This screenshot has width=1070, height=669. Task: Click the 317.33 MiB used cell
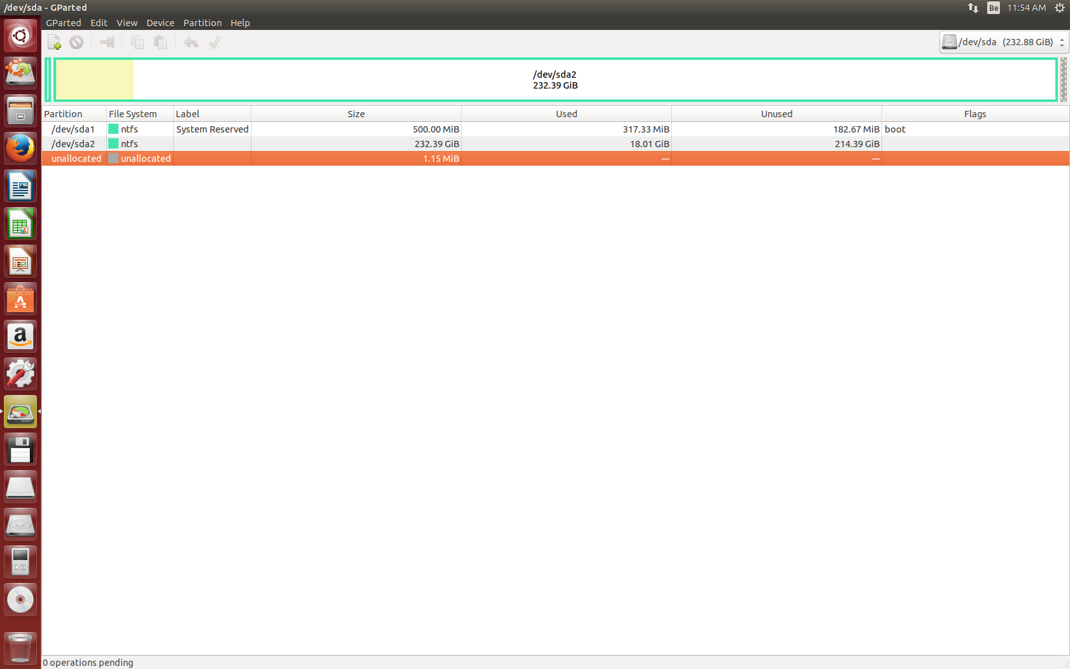tap(566, 129)
